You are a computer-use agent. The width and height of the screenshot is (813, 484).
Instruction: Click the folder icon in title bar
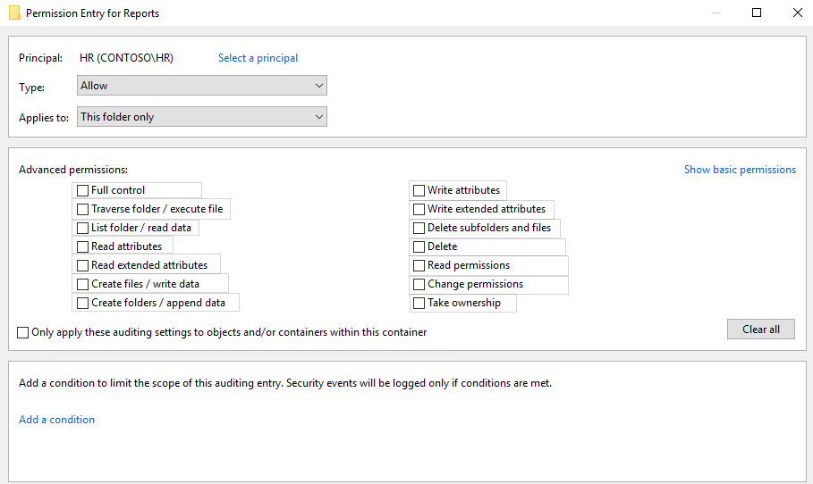pos(14,13)
